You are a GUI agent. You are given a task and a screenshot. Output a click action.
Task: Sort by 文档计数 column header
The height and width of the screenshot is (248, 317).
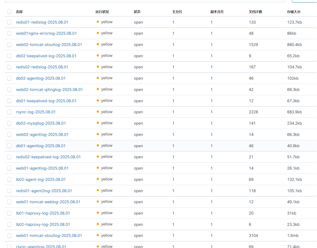255,12
